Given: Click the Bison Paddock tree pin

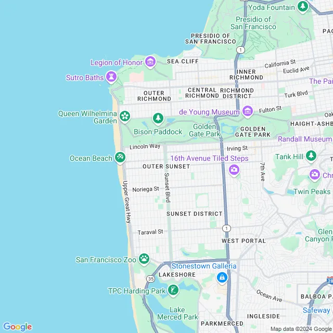Looking at the screenshot, I should (158, 119).
